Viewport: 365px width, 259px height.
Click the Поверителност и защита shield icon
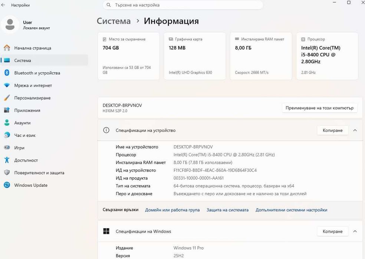click(7, 173)
